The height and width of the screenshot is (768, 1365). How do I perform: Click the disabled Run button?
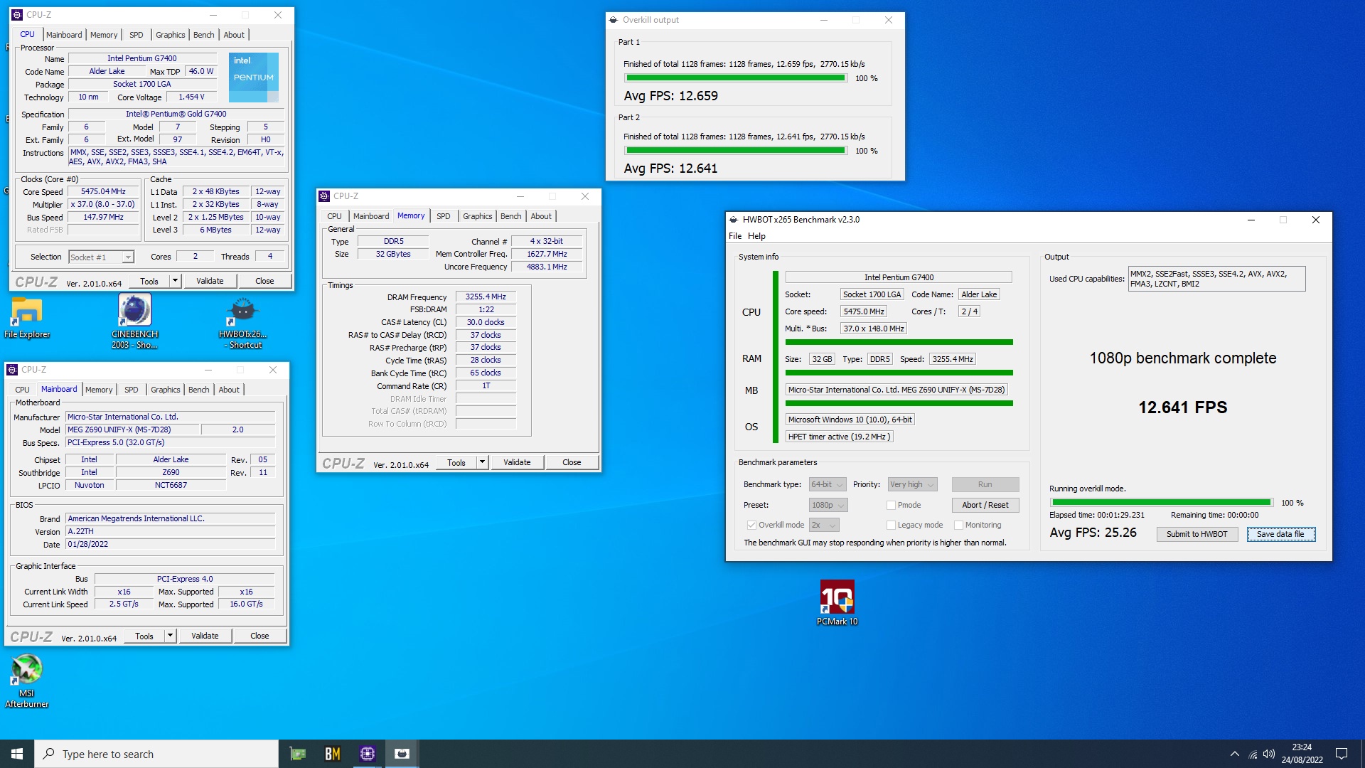coord(985,484)
